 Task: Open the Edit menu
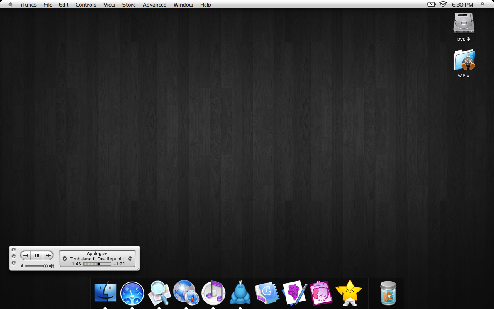[x=64, y=5]
